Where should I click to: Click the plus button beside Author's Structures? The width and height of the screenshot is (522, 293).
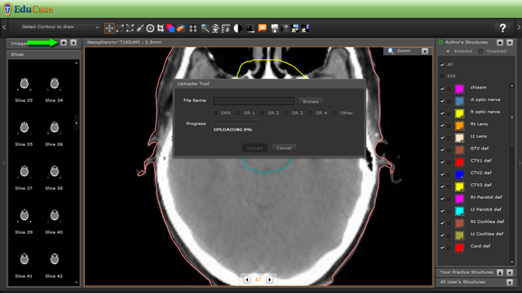point(499,43)
